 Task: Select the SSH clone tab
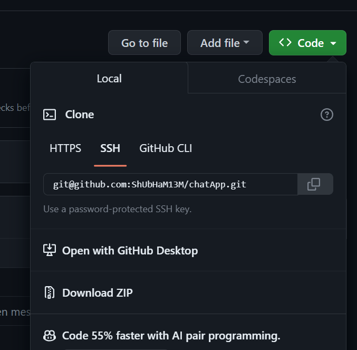[x=110, y=148]
